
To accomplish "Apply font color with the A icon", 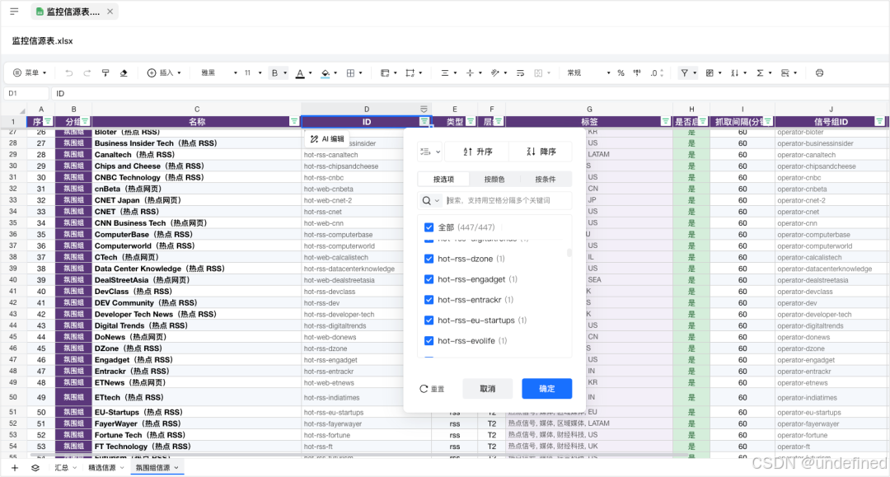I will (300, 73).
